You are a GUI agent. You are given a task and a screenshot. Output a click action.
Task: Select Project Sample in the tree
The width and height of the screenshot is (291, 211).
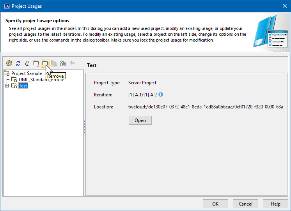point(26,73)
